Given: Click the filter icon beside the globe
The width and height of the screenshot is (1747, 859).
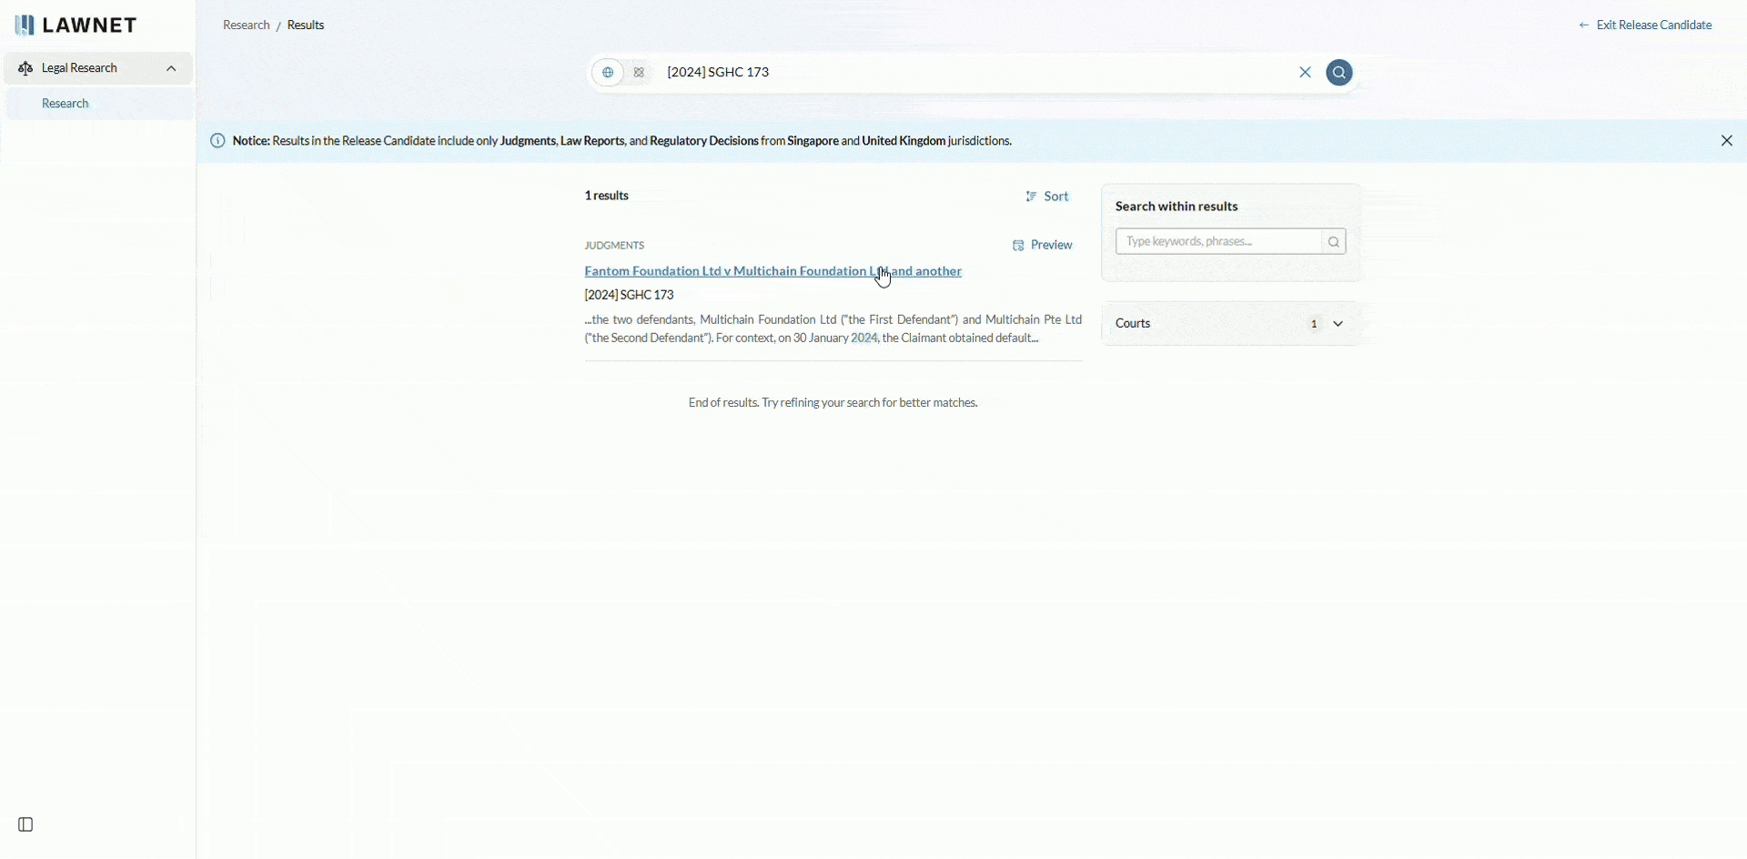Looking at the screenshot, I should pyautogui.click(x=640, y=73).
